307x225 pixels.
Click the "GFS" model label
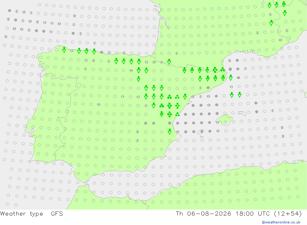pyautogui.click(x=57, y=213)
